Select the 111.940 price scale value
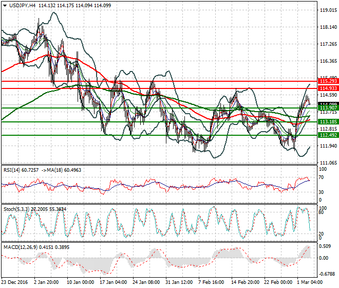 coord(328,146)
